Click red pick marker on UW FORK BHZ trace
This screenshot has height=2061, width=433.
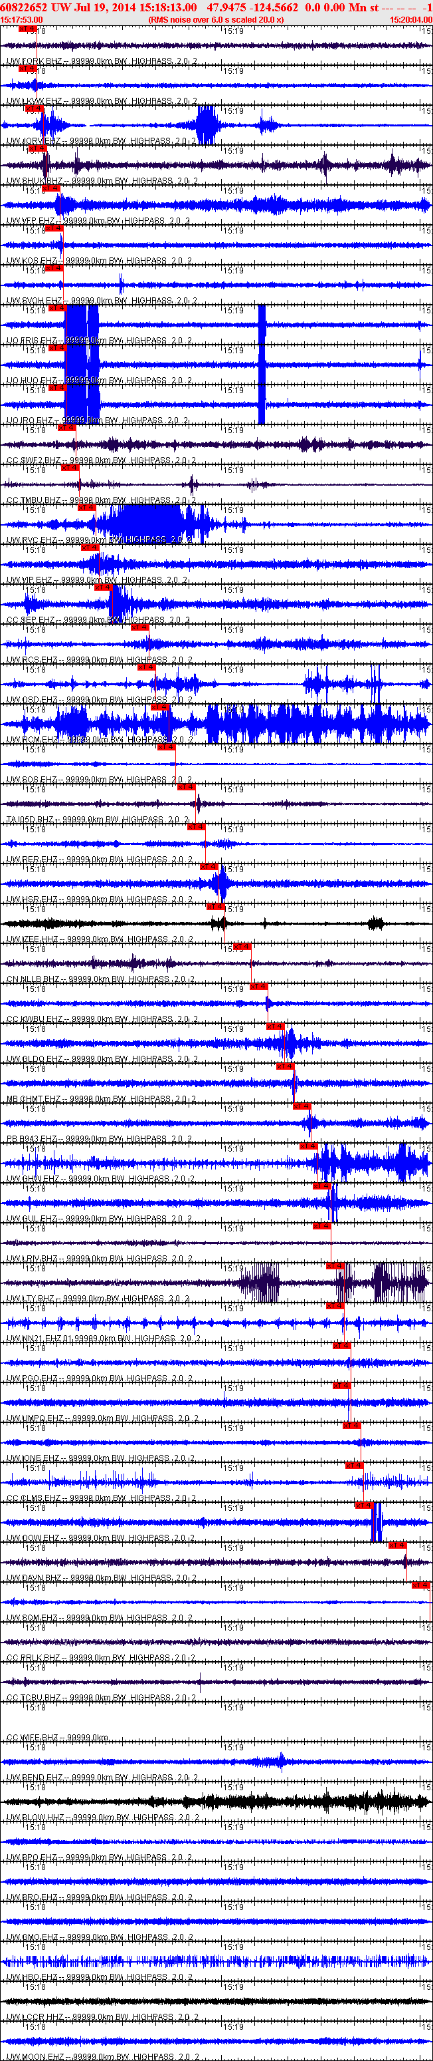pyautogui.click(x=27, y=29)
